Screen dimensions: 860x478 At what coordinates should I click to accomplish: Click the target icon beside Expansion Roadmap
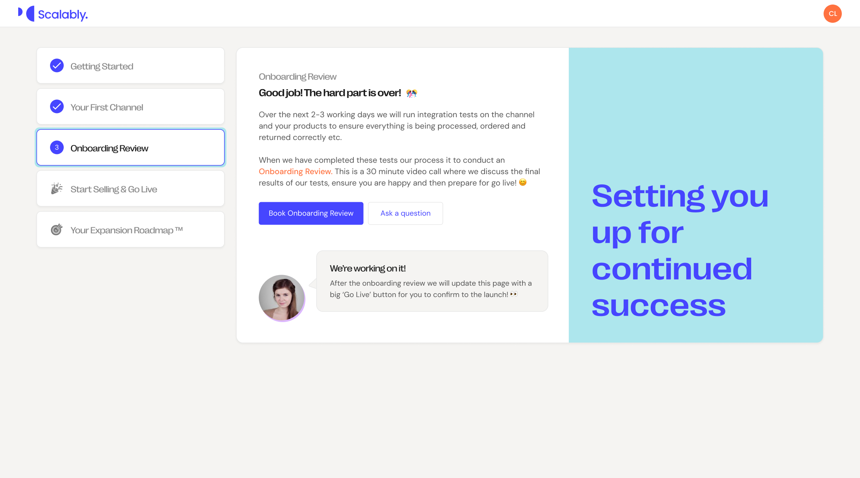point(57,230)
